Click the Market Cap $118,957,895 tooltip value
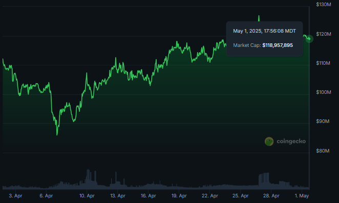Viewport: 339px width, 203px height. pyautogui.click(x=278, y=45)
